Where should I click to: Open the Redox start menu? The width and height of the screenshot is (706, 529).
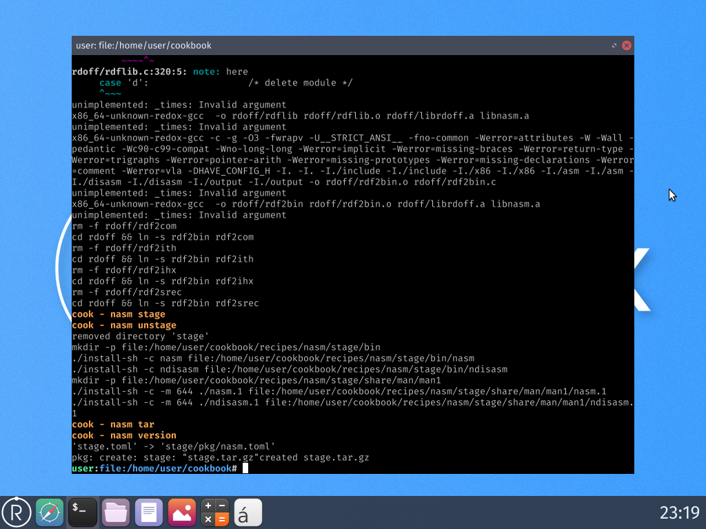click(x=17, y=512)
